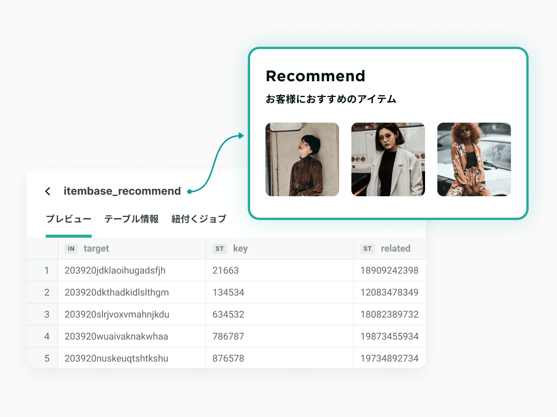The width and height of the screenshot is (557, 417).
Task: Click the ST type badge on key column
Action: (220, 249)
